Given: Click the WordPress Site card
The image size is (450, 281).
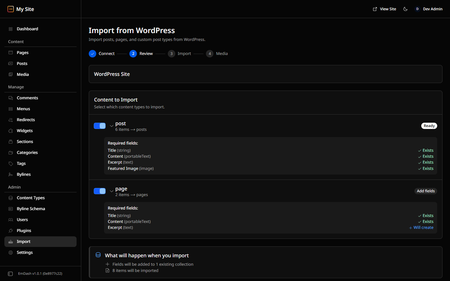Looking at the screenshot, I should [x=265, y=74].
